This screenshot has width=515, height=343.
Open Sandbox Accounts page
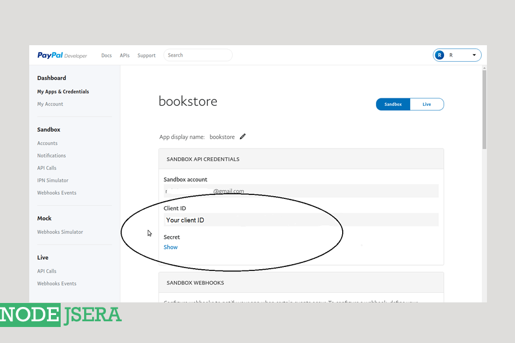pos(47,143)
